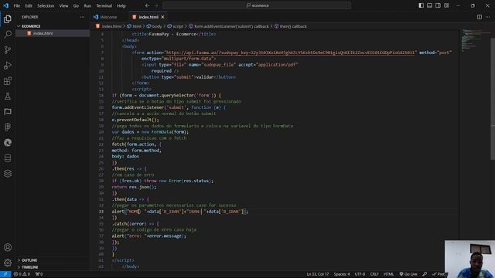
Task: Click the CRLF line ending status item
Action: 374,274
